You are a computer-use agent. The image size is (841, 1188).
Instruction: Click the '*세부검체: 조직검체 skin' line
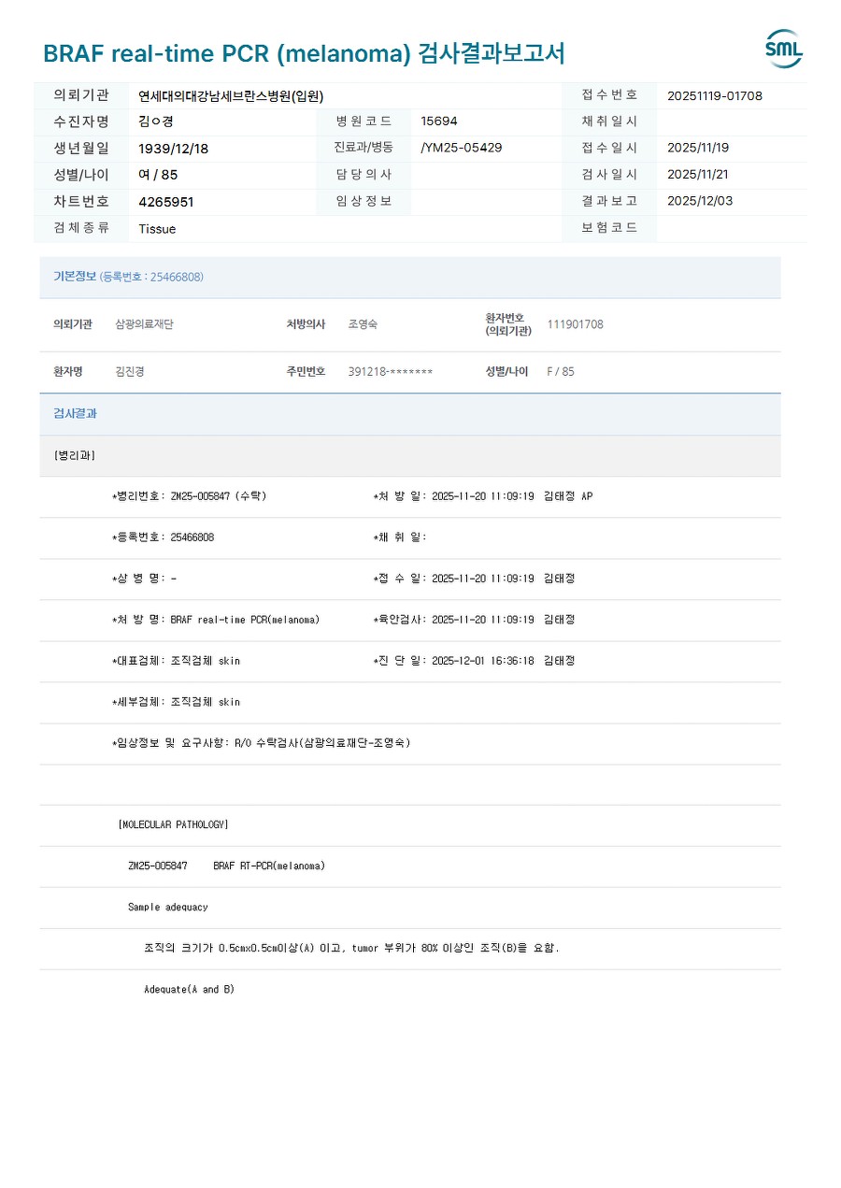(x=176, y=702)
